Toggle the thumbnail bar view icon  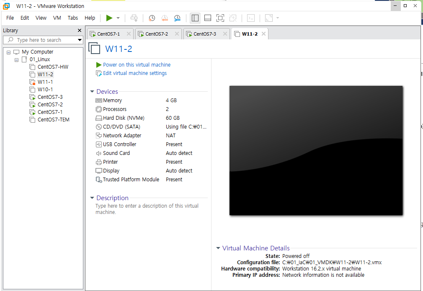coord(208,18)
